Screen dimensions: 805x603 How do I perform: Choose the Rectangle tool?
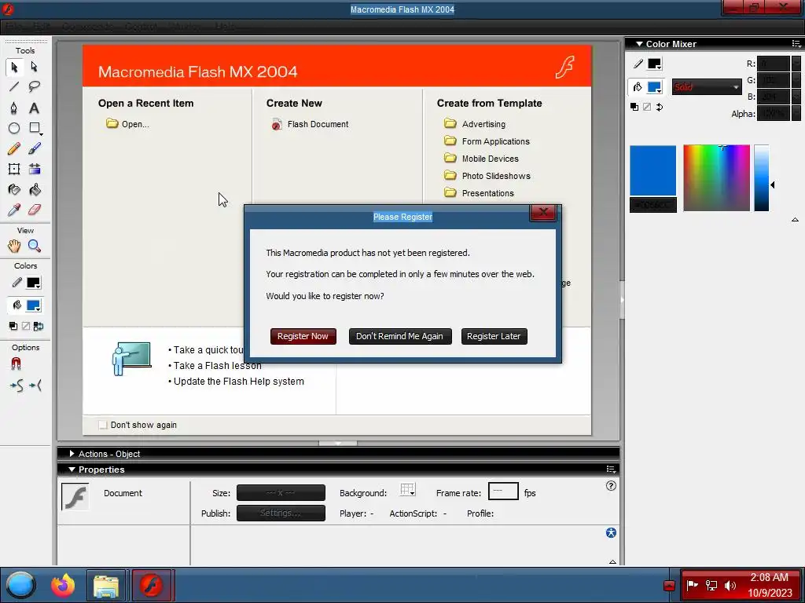(x=35, y=128)
